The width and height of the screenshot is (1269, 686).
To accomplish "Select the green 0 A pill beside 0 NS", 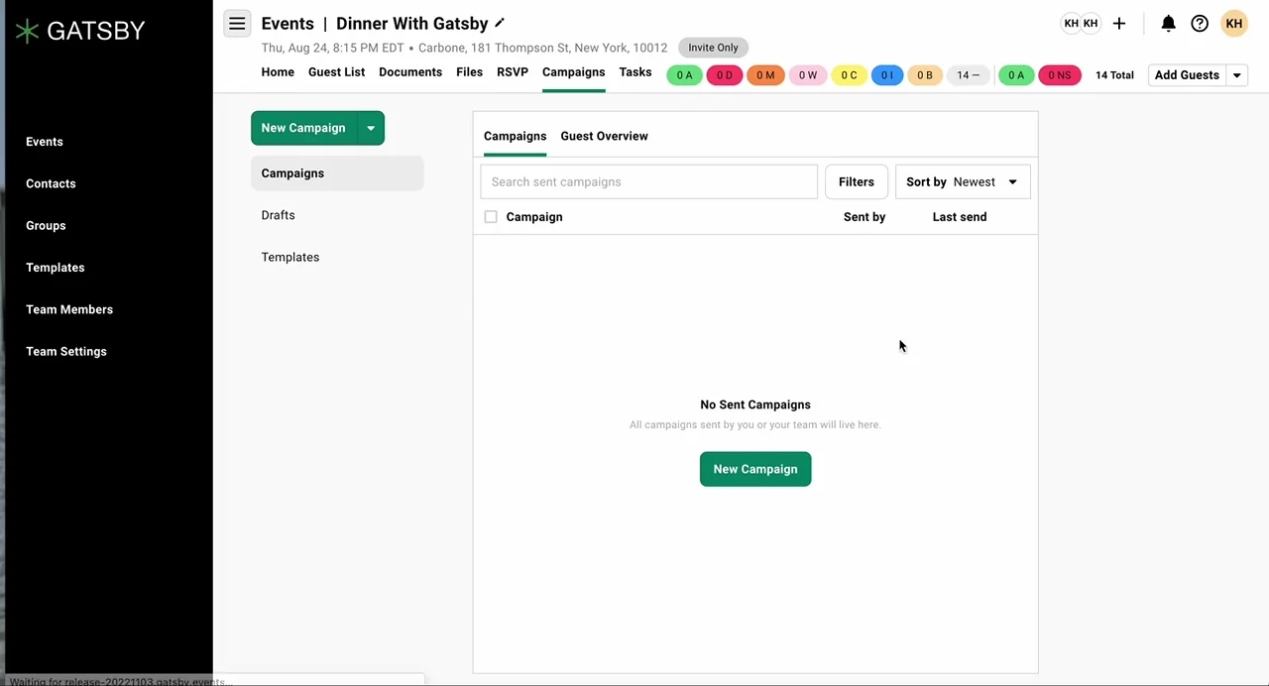I will coord(1016,75).
